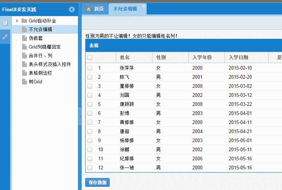Sort by the 性别 column header

coord(170,58)
